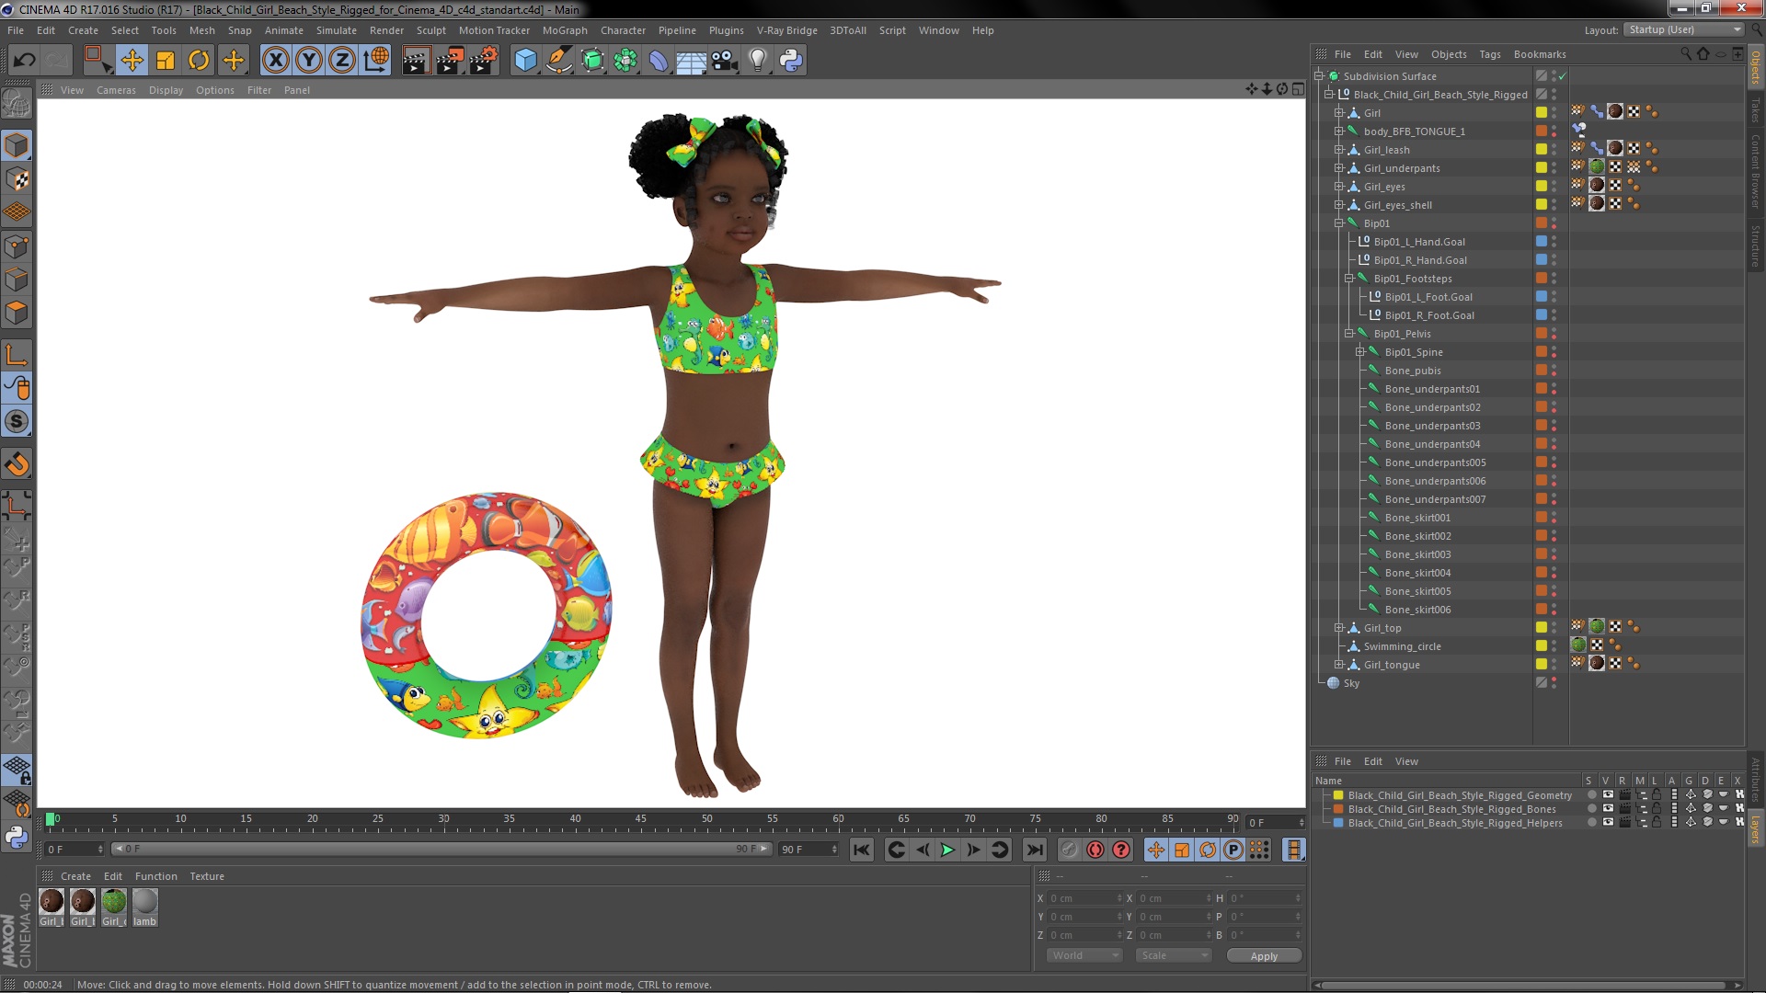Open viewport Cameras menu
The width and height of the screenshot is (1766, 993).
[x=116, y=90]
